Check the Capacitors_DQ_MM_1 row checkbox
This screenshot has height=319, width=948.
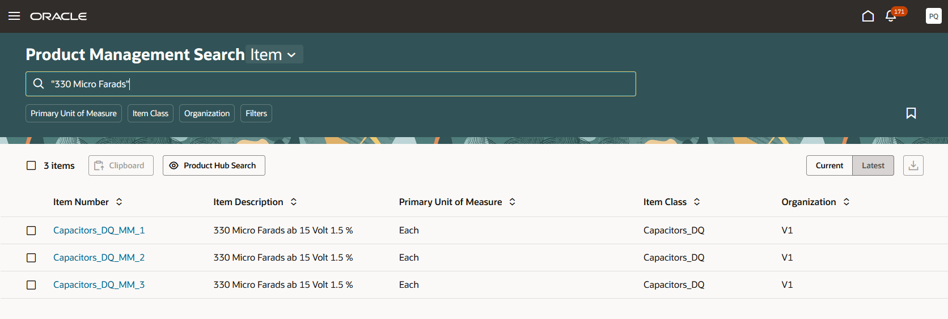(x=31, y=231)
